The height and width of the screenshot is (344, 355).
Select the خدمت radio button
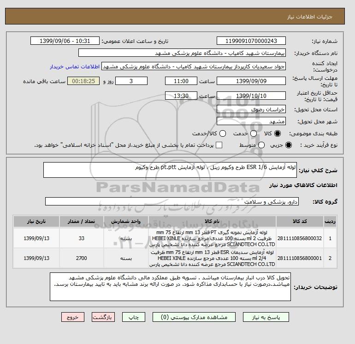254,133
